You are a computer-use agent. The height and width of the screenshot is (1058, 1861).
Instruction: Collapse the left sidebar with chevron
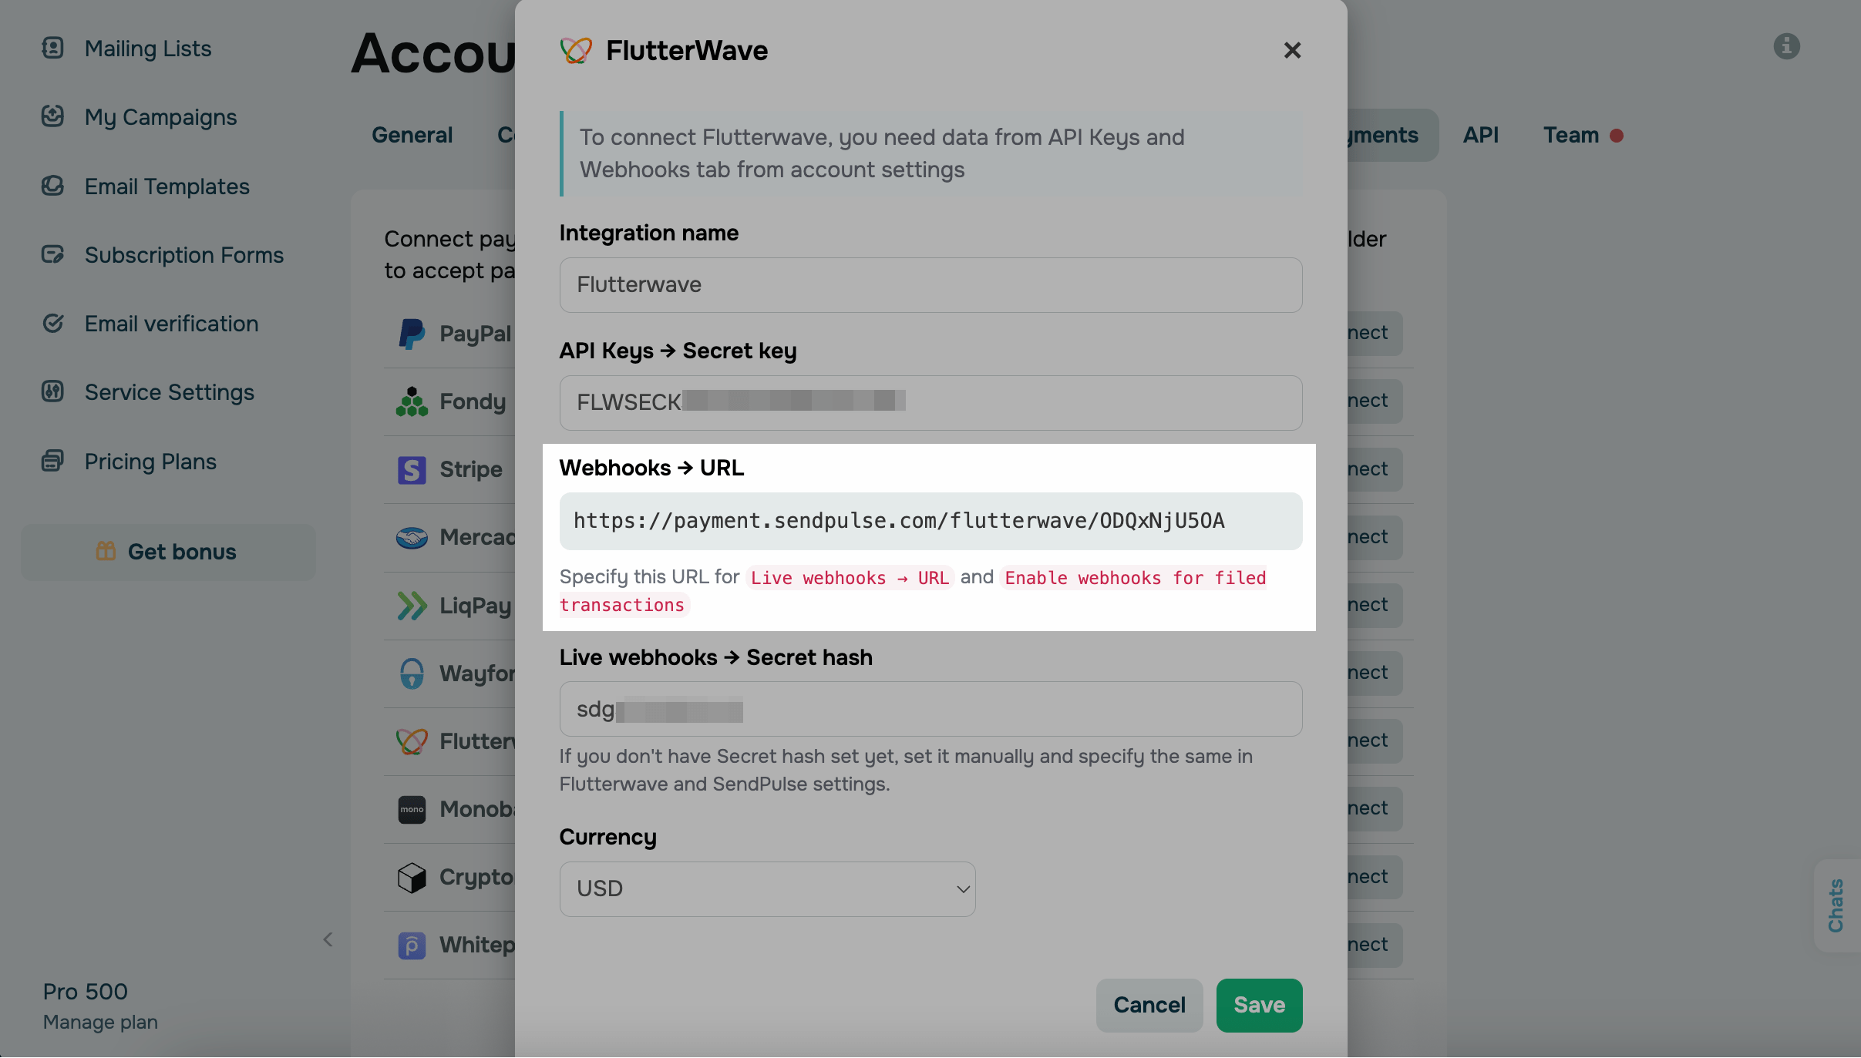pyautogui.click(x=328, y=939)
